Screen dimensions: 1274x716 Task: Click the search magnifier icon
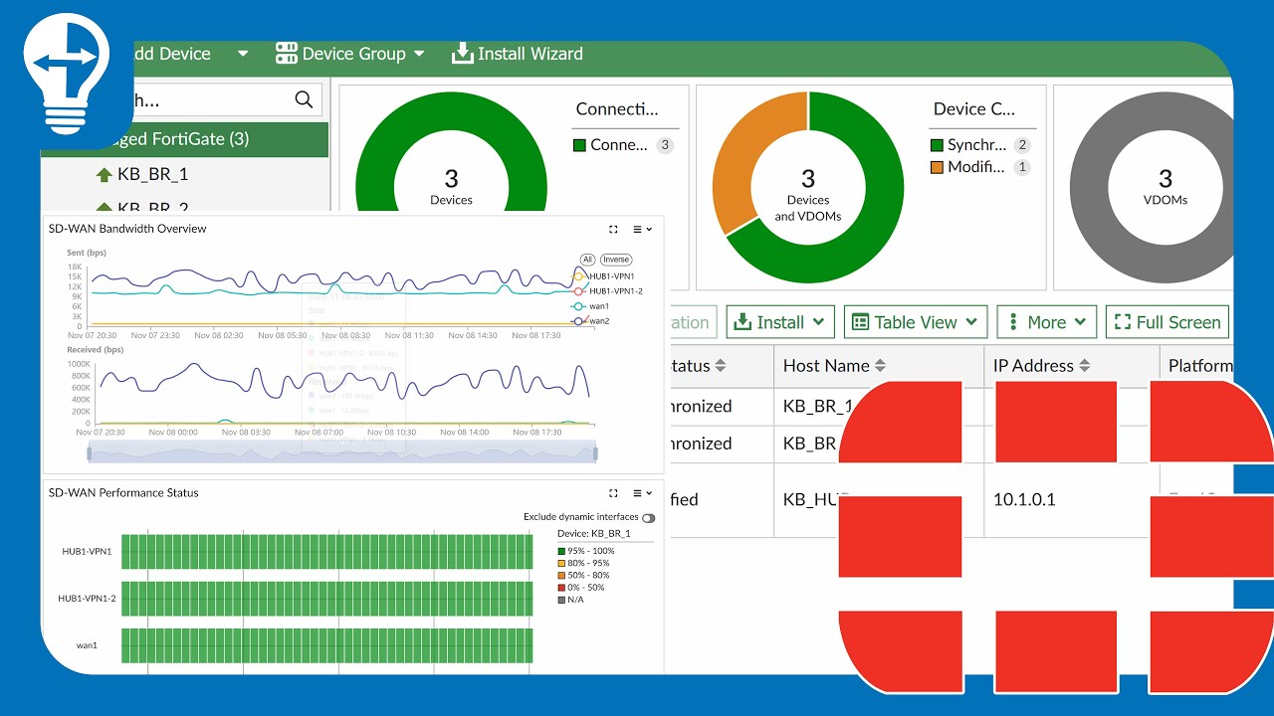305,99
